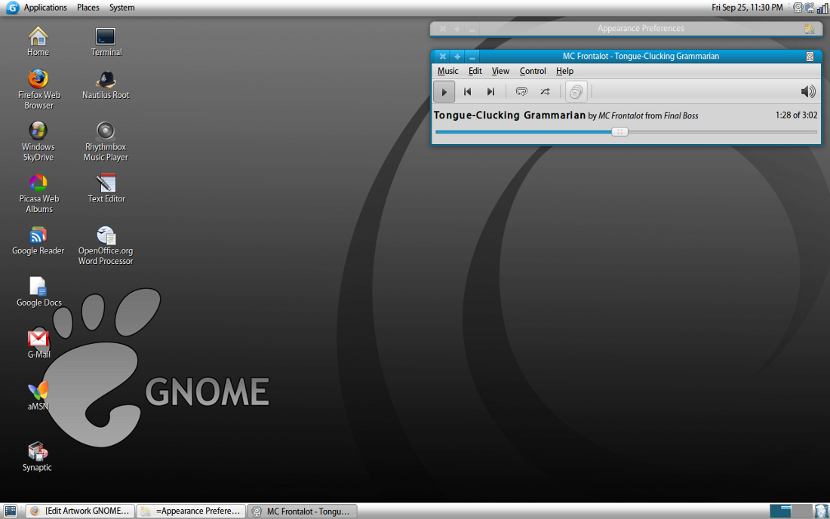Click the '1:28 of 3:02' elapsed time text

point(796,115)
